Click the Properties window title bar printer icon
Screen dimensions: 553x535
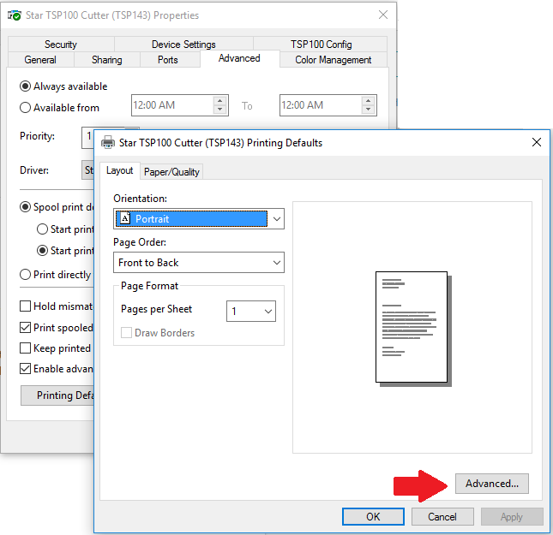tap(15, 15)
